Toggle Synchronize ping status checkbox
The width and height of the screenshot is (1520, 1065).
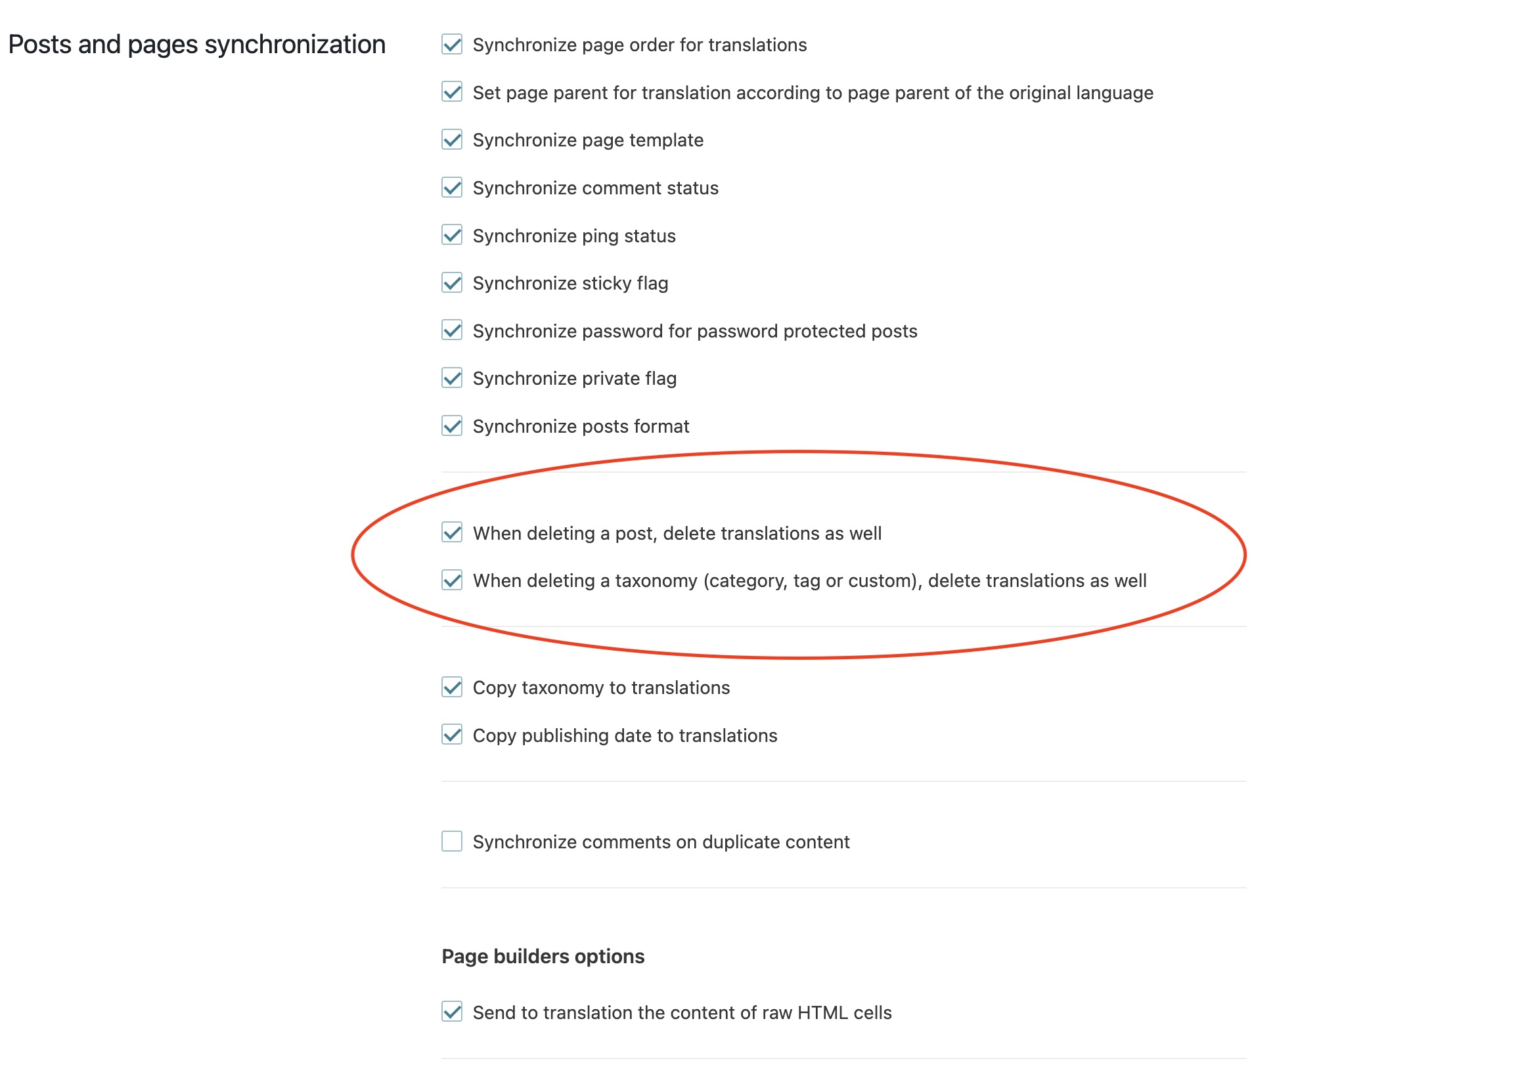click(x=452, y=235)
